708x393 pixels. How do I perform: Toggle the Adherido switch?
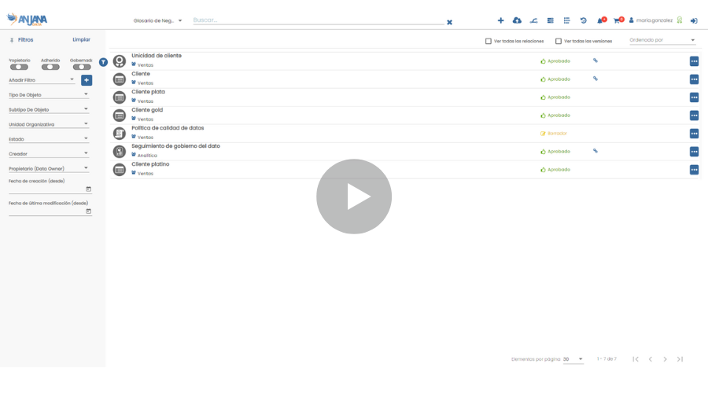coord(50,67)
